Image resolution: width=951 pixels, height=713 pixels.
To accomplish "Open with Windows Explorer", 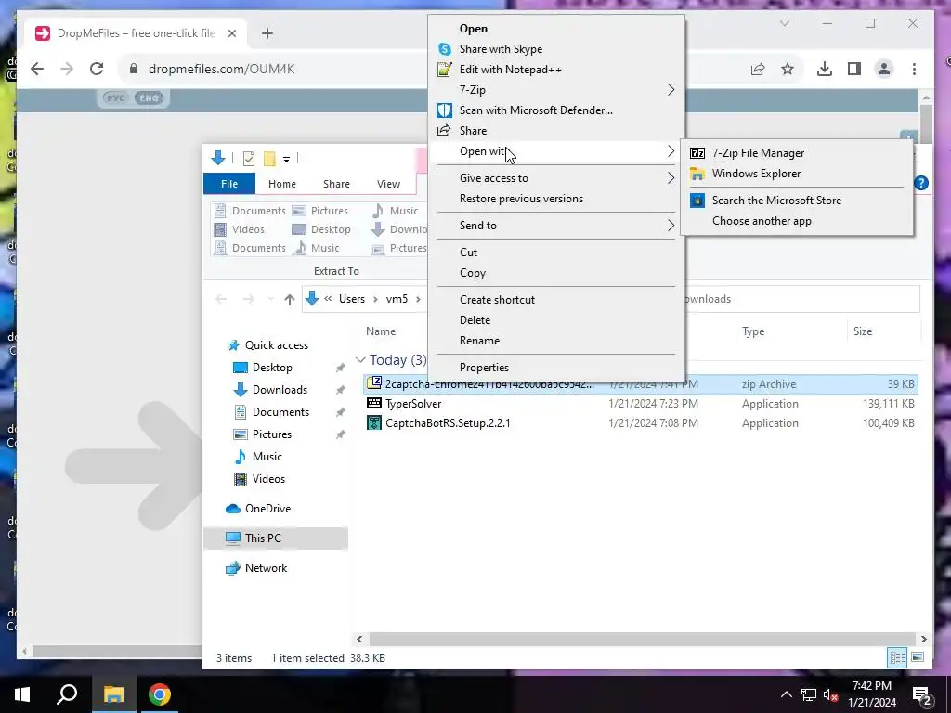I will click(756, 174).
